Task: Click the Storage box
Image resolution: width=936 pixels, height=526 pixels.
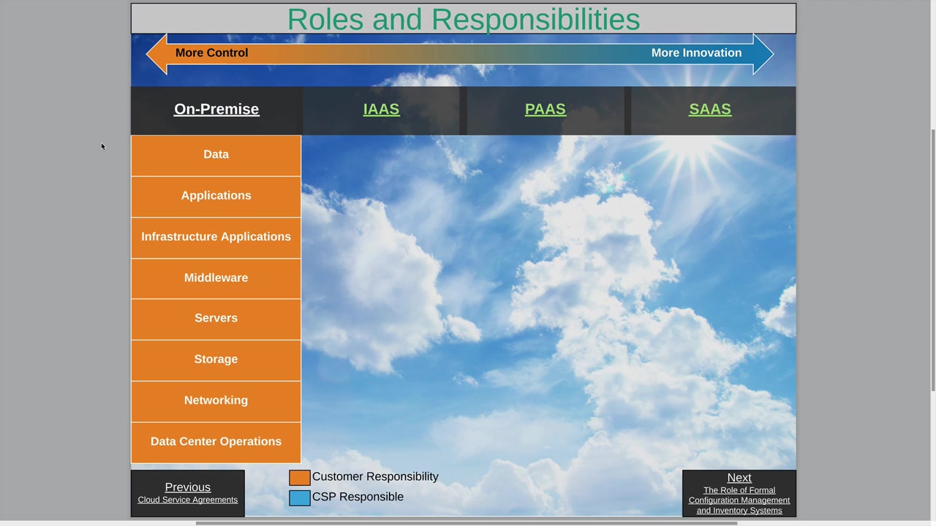Action: click(216, 359)
